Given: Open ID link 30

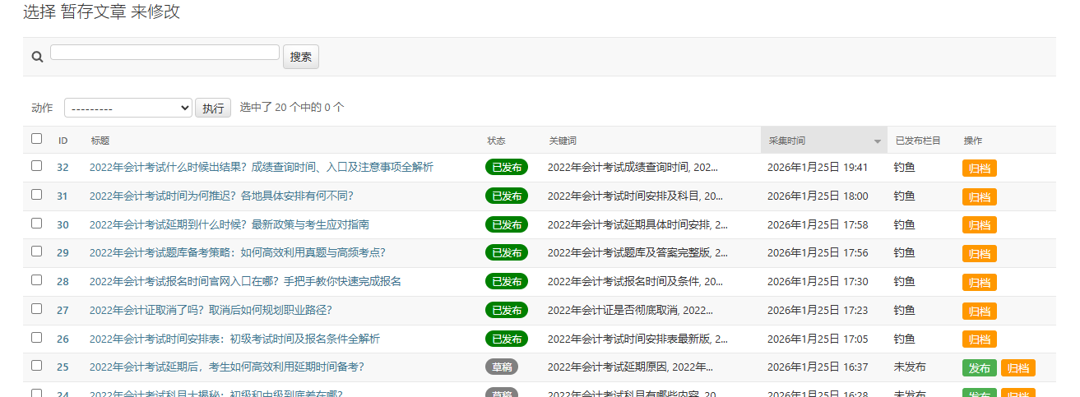Looking at the screenshot, I should coord(63,224).
